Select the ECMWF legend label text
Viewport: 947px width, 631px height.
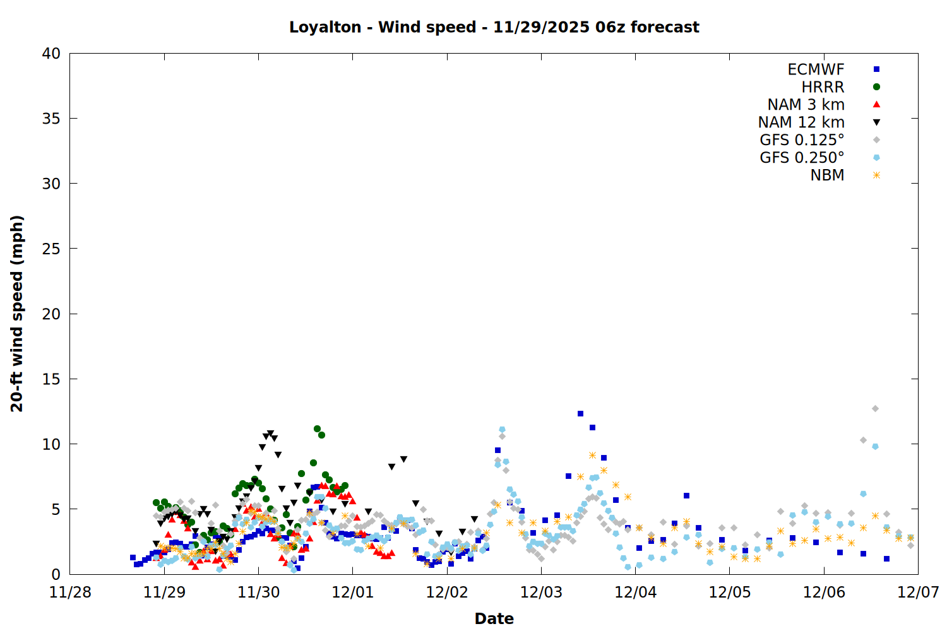click(816, 69)
